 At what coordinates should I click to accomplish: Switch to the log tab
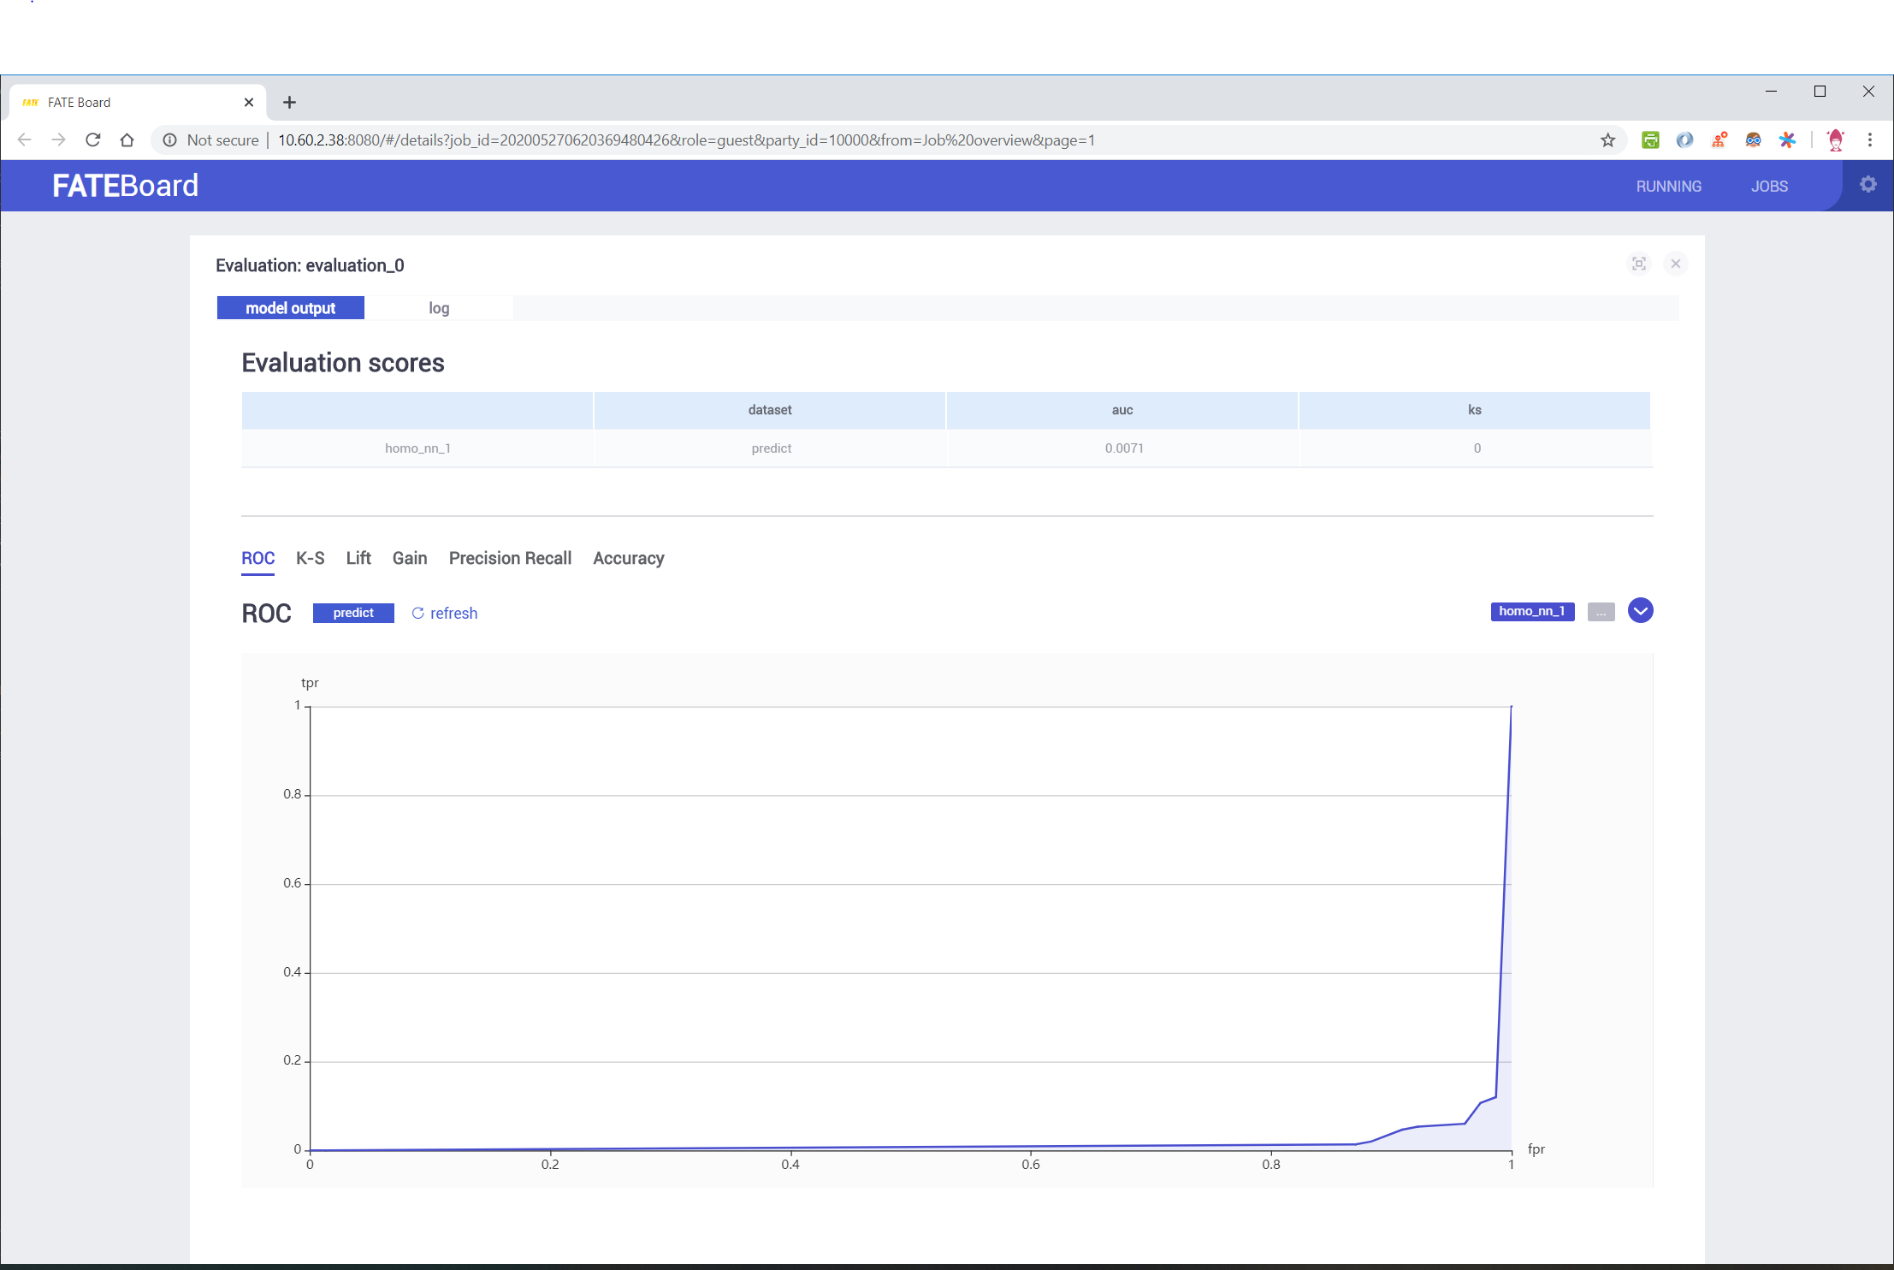439,308
